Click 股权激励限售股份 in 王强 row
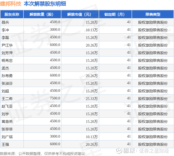 pyautogui.click(x=153, y=144)
